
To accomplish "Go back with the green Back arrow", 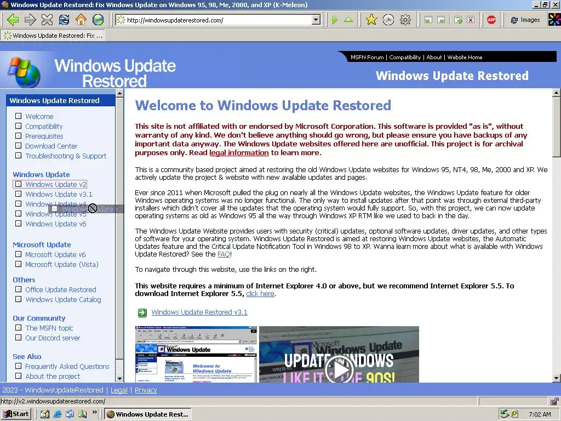I will [13, 20].
